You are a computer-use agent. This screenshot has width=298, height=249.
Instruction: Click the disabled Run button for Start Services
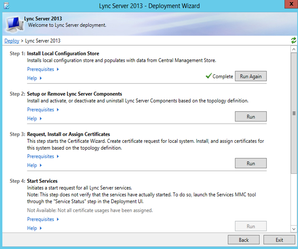point(251,226)
